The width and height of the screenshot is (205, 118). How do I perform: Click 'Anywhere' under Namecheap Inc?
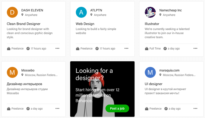[x=169, y=15]
